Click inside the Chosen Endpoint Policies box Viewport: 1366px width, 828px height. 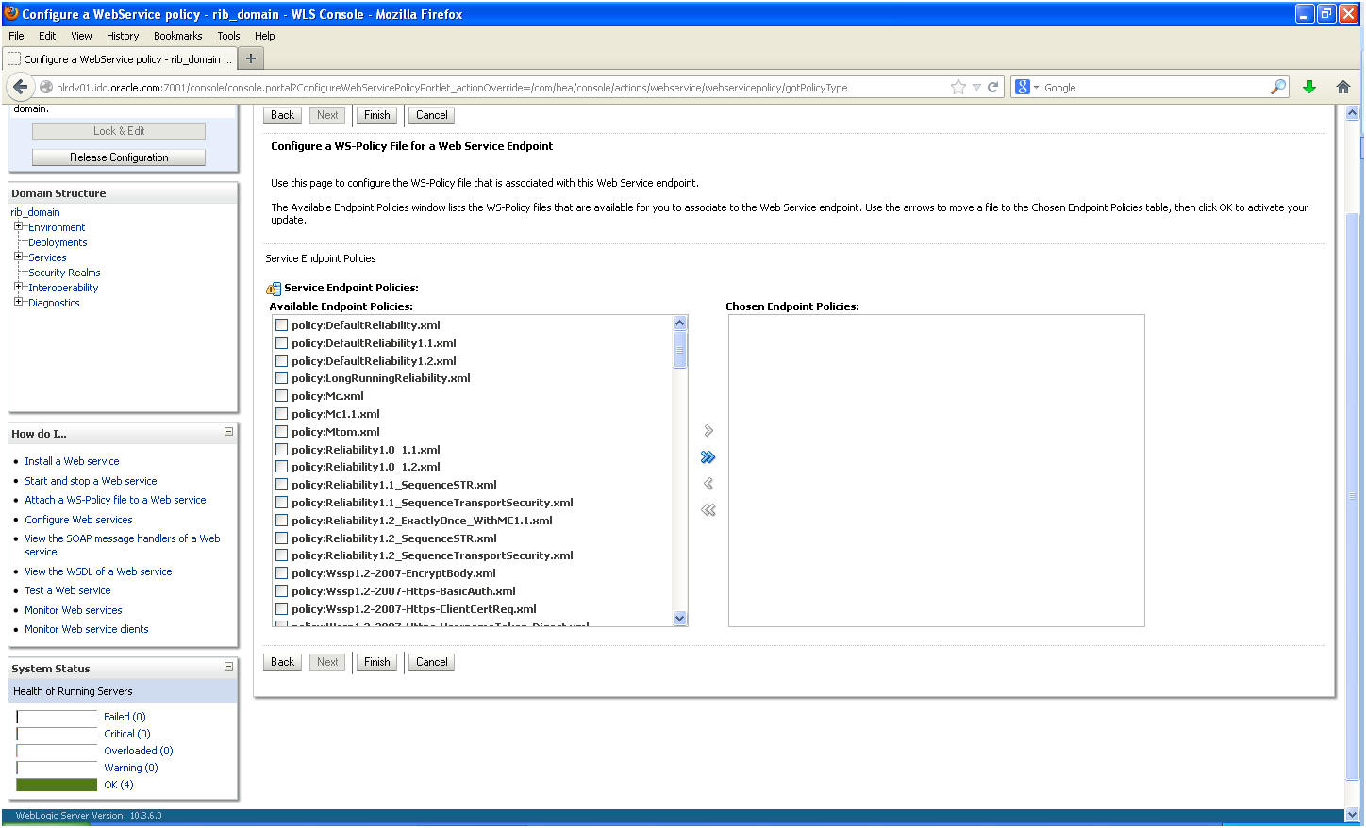937,471
